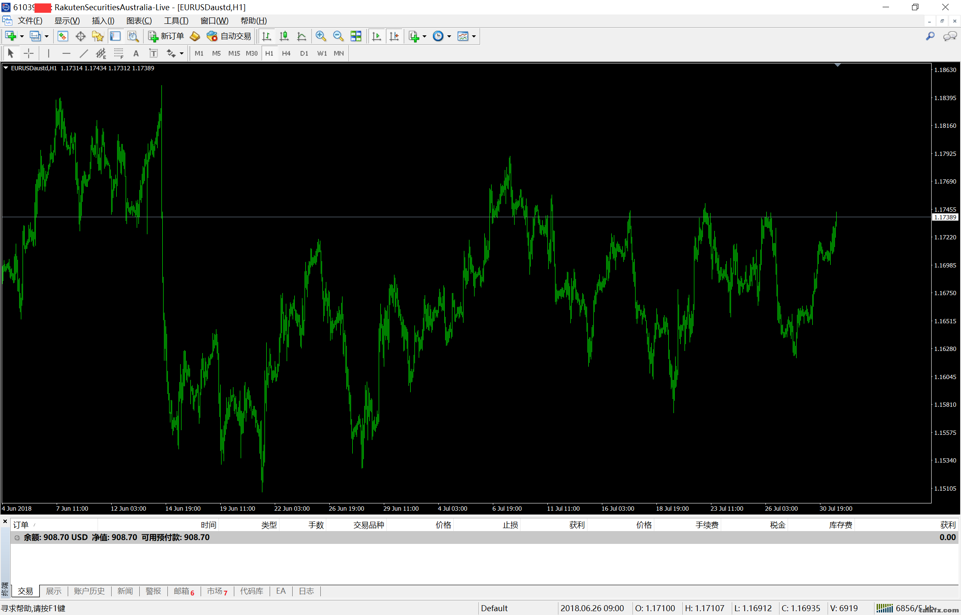
Task: Click the new chart icon
Action: [11, 36]
